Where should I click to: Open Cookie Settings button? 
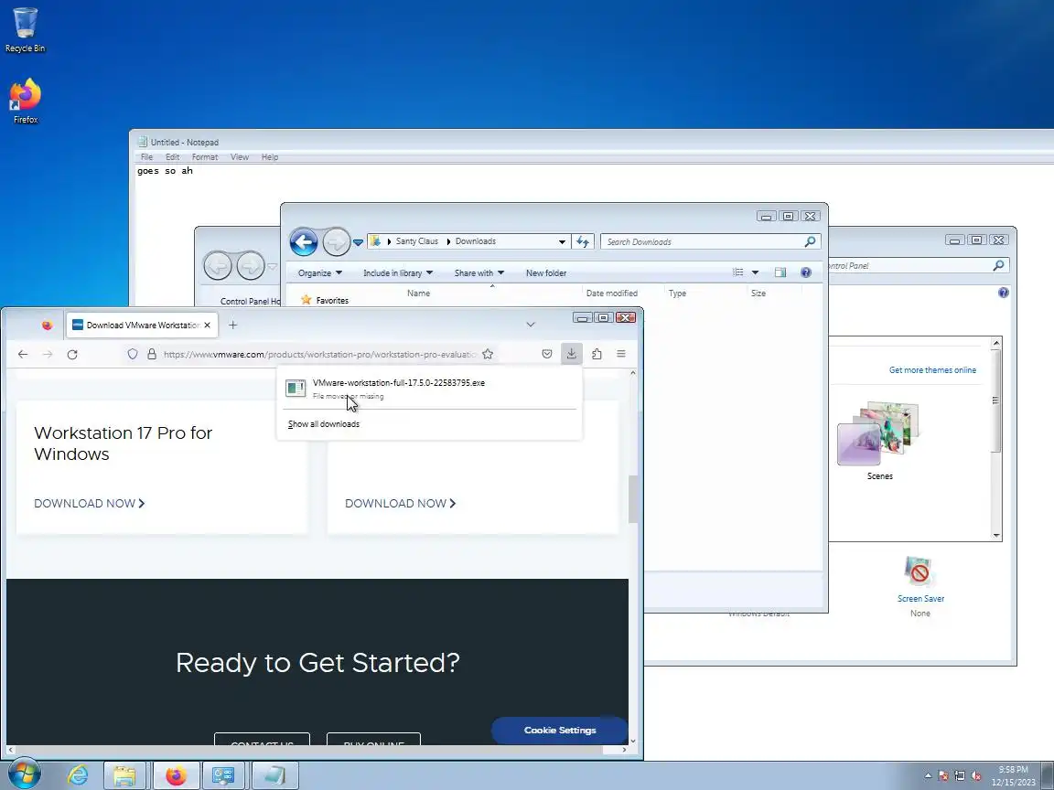tap(560, 731)
